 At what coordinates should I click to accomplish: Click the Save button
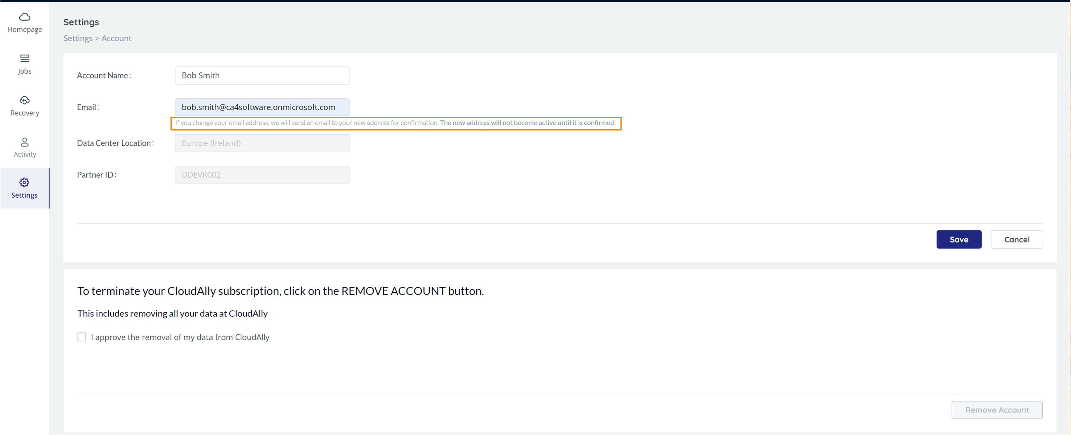tap(959, 239)
